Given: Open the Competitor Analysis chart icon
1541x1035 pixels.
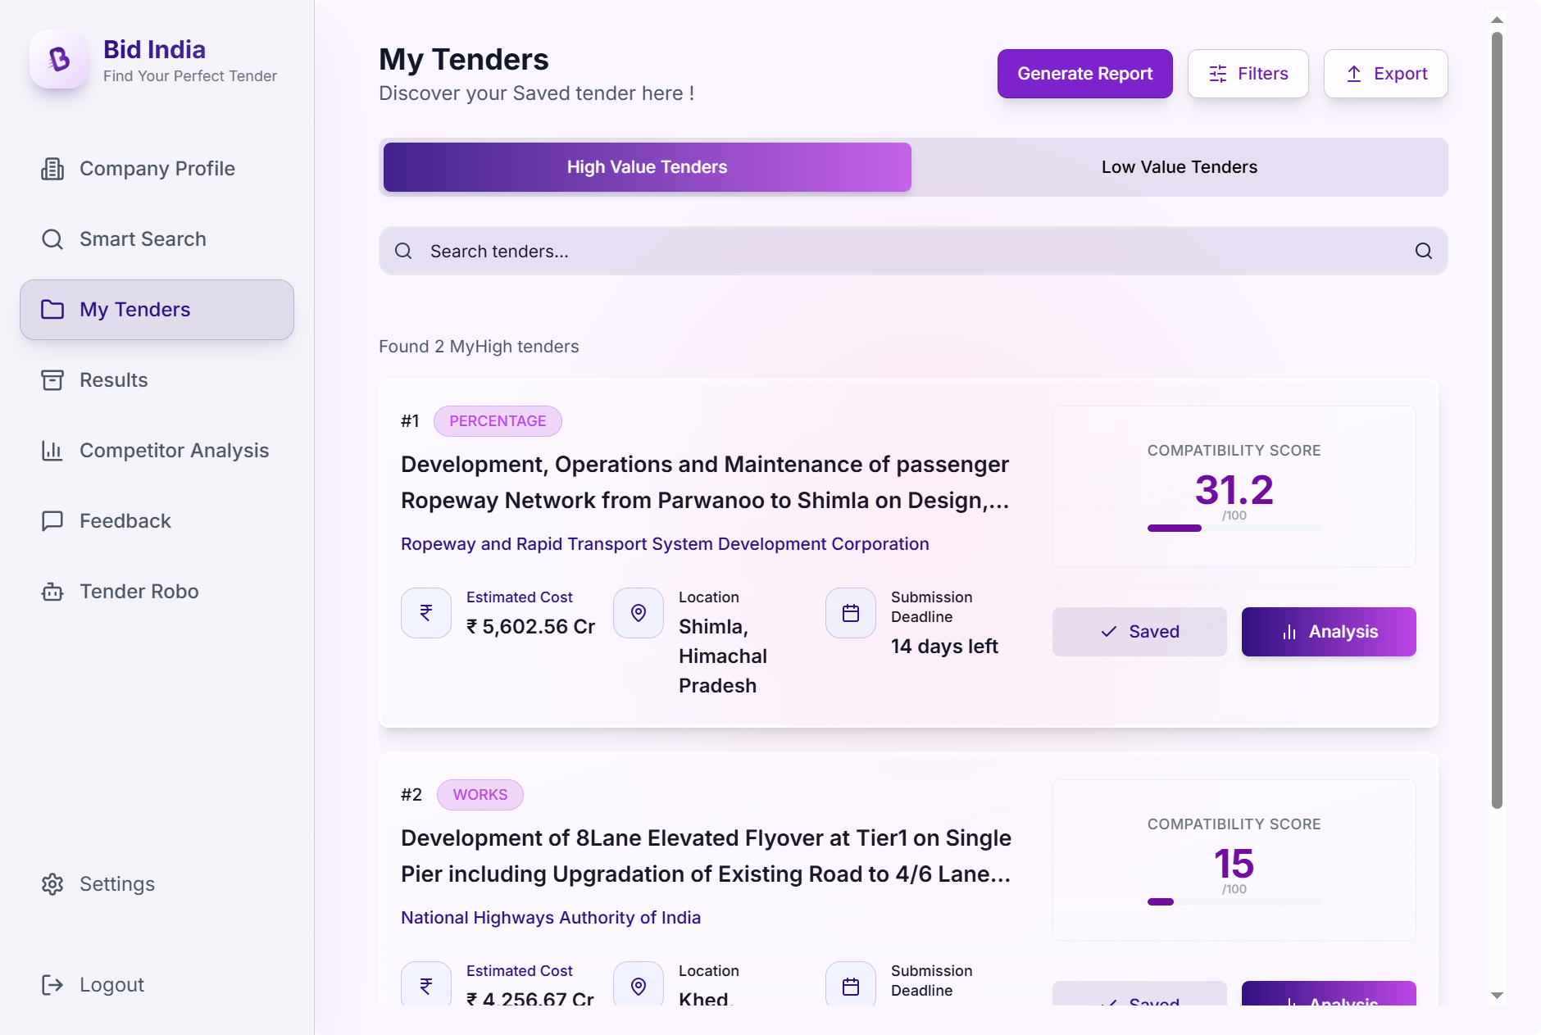Looking at the screenshot, I should click(52, 451).
